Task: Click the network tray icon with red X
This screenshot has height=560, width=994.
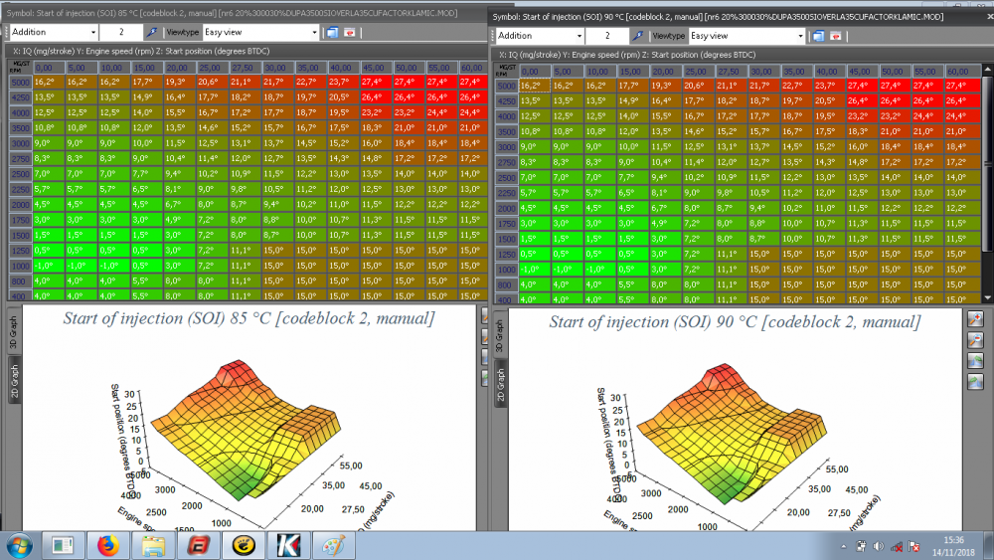Action: click(897, 546)
